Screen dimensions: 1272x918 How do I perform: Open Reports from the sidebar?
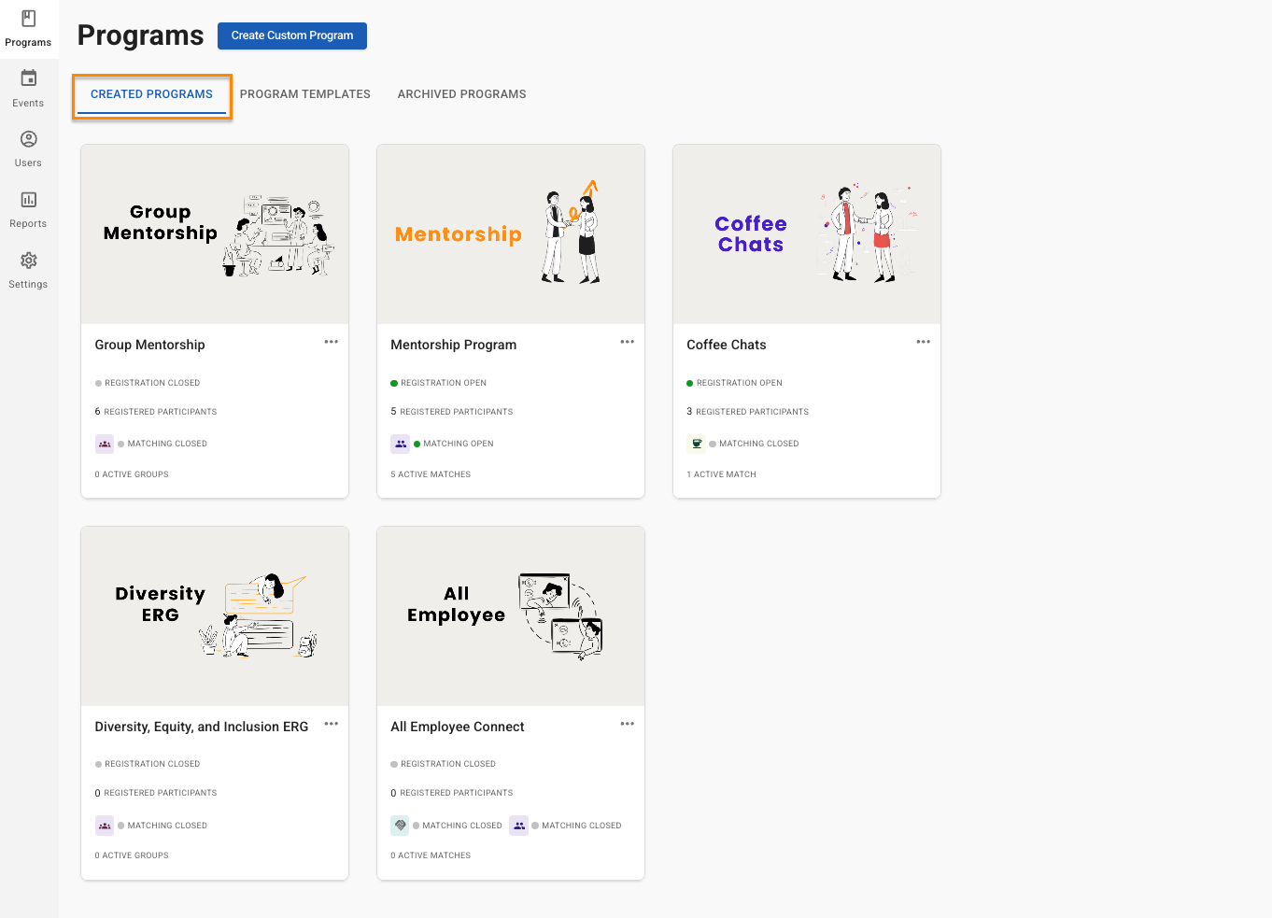click(28, 200)
